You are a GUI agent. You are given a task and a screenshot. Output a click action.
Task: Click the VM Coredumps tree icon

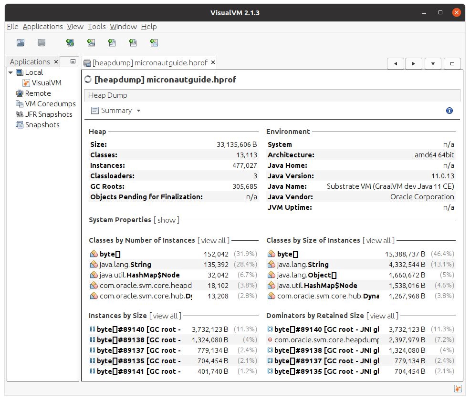[x=20, y=104]
